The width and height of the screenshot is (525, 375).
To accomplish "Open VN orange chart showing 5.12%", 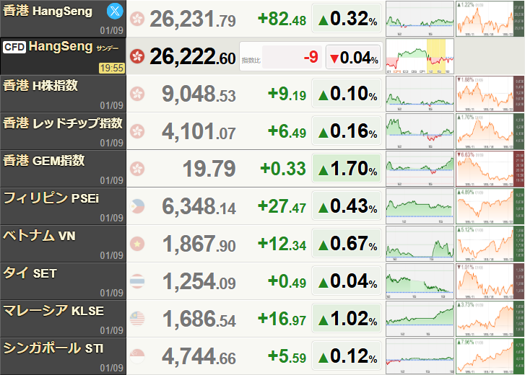I will [x=490, y=244].
